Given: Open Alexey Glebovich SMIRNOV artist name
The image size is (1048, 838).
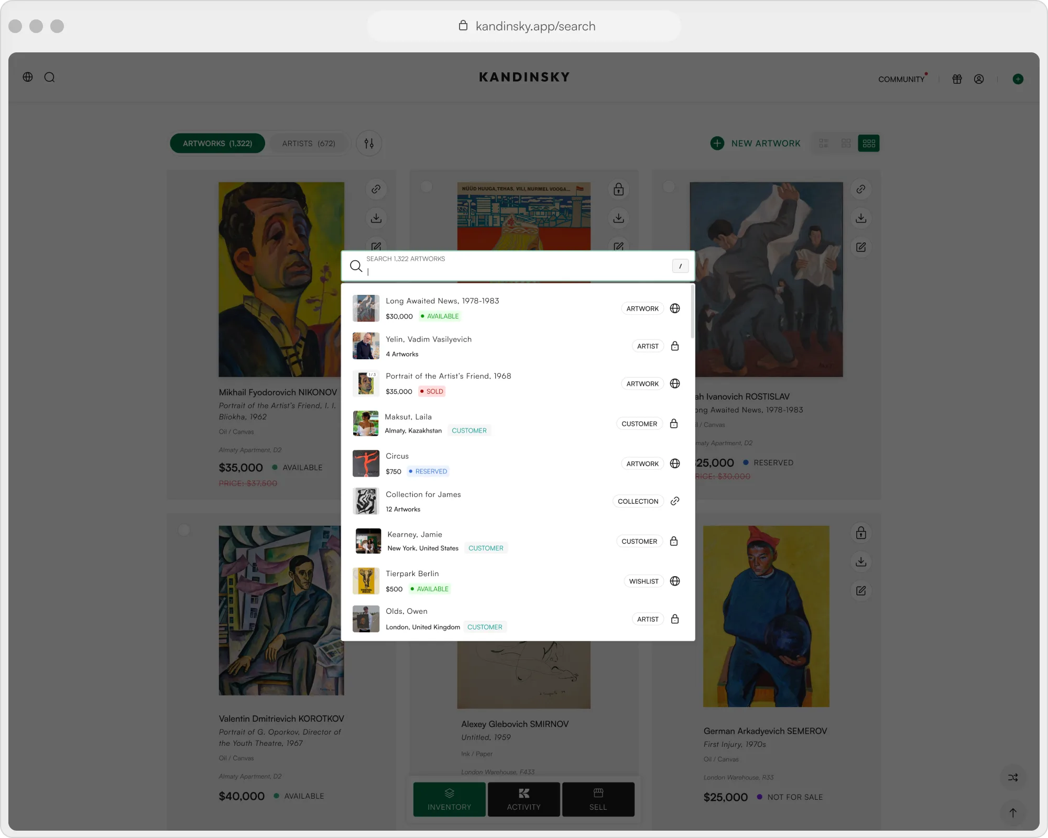Looking at the screenshot, I should click(515, 724).
